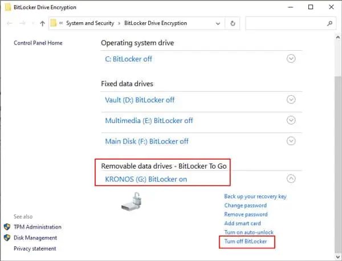Navigate to System and Security breadcrumb
This screenshot has height=261, width=342.
point(90,23)
